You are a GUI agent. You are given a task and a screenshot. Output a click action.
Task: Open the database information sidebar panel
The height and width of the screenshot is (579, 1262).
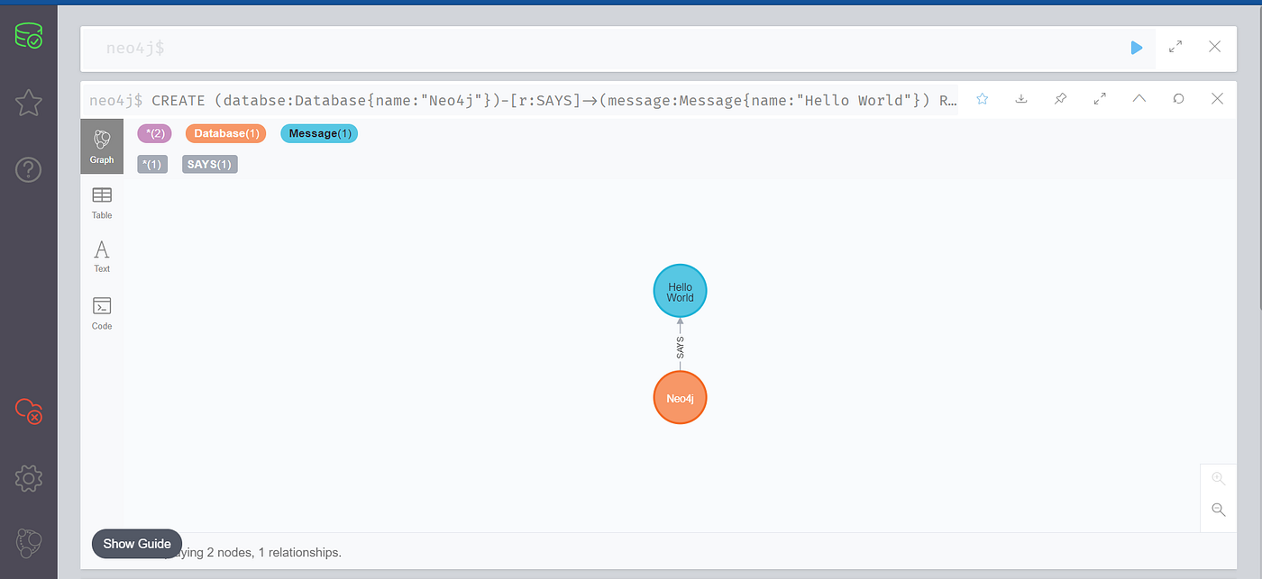pyautogui.click(x=28, y=36)
